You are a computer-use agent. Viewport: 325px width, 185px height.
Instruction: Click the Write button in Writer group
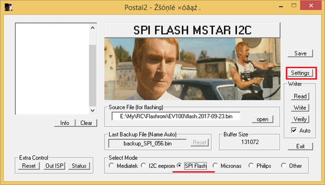tap(300, 108)
